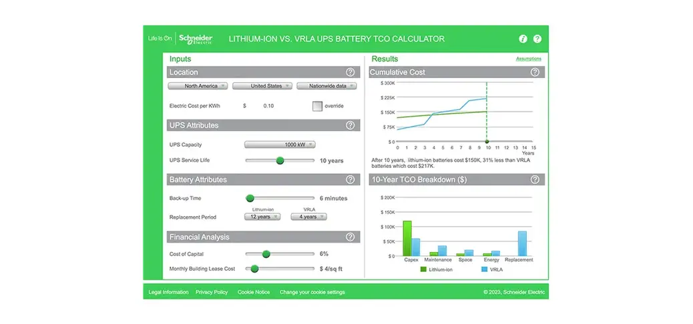Click the VRLA Energy bar

[495, 253]
